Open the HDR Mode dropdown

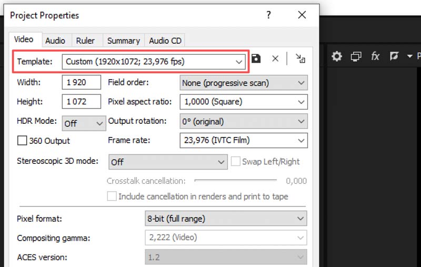(84, 123)
